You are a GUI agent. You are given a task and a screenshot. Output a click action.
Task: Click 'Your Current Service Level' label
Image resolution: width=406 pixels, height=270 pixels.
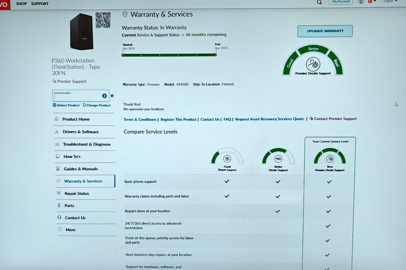(x=330, y=141)
